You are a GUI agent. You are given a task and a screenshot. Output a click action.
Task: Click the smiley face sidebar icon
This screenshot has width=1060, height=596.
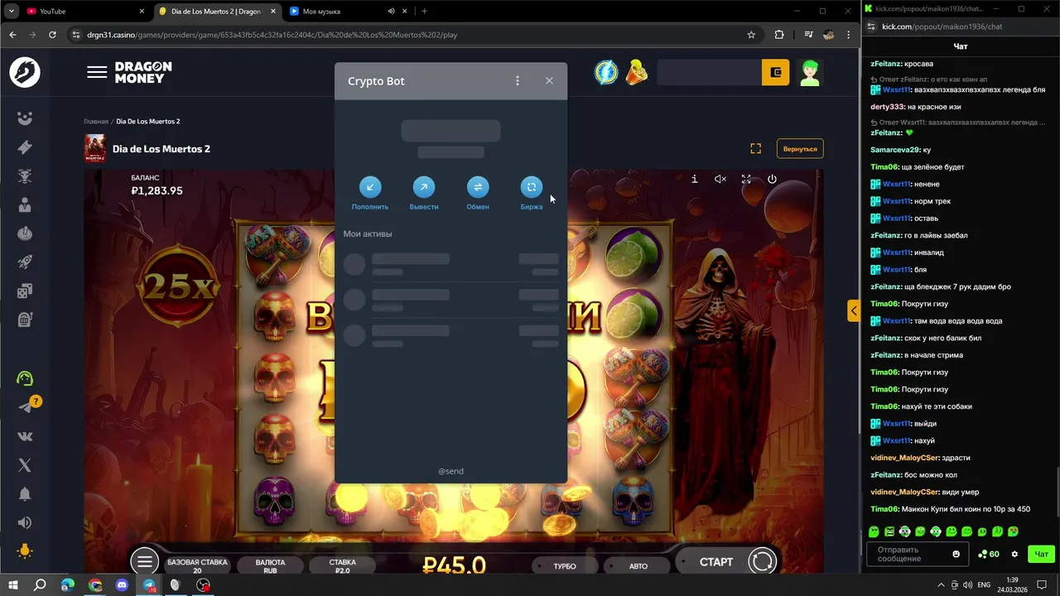25,118
